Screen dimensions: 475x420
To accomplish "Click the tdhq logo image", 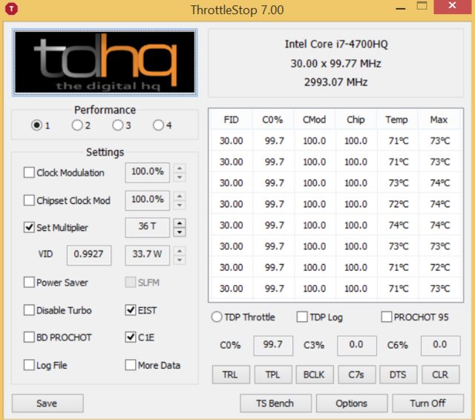I will point(105,62).
